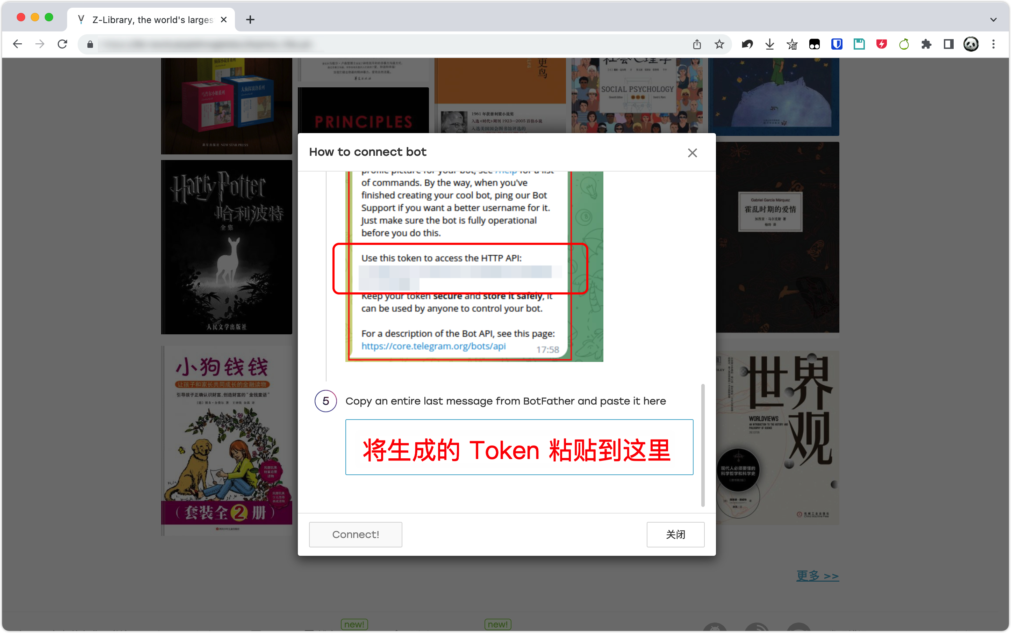Open the core.telegram.org/bots/api link
This screenshot has height=633, width=1011.
(x=433, y=346)
